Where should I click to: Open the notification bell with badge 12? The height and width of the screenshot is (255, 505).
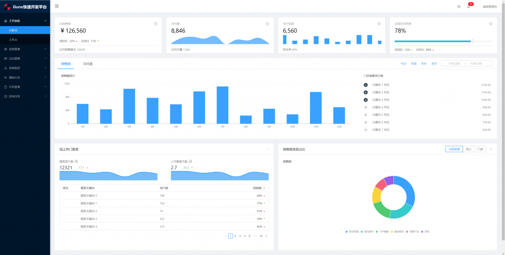[x=469, y=7]
